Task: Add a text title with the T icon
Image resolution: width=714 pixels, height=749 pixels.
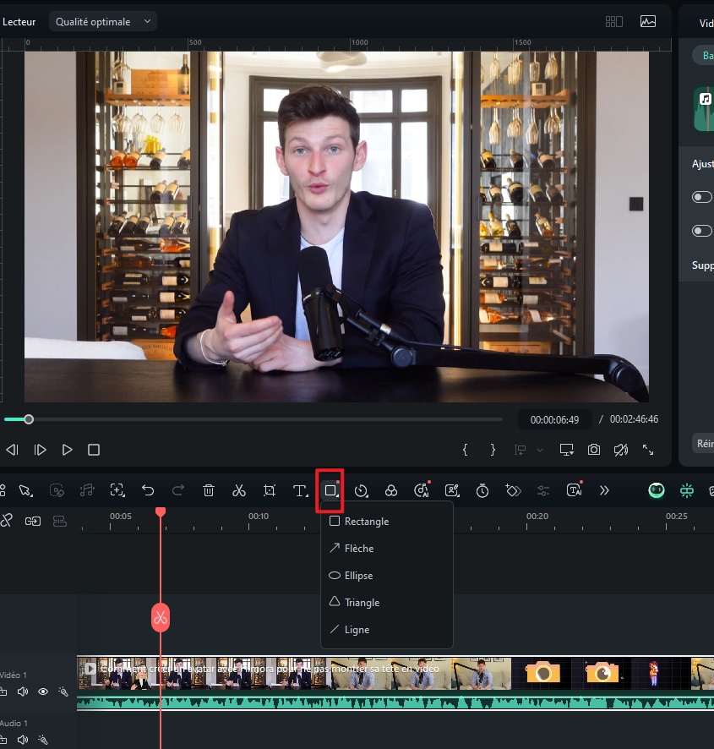Action: [x=300, y=490]
